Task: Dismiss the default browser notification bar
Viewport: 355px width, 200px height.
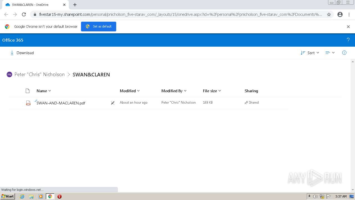Action: tap(348, 27)
